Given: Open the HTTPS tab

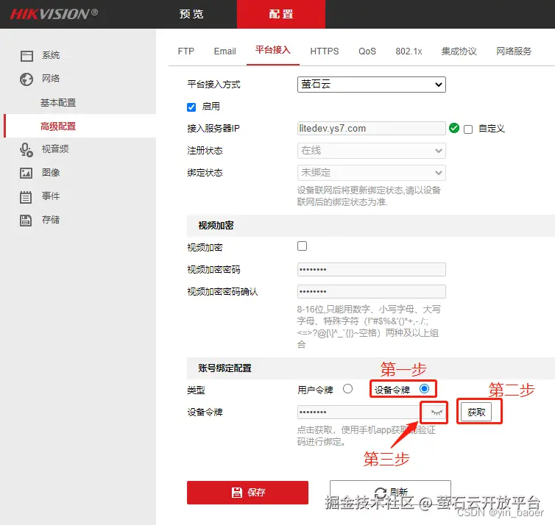Looking at the screenshot, I should click(x=324, y=51).
